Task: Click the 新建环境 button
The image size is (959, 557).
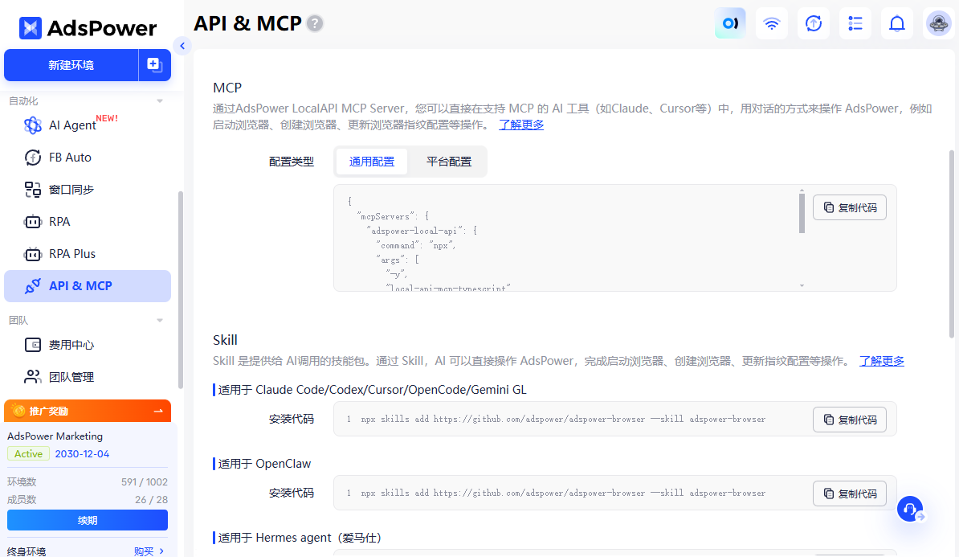Action: pyautogui.click(x=71, y=65)
